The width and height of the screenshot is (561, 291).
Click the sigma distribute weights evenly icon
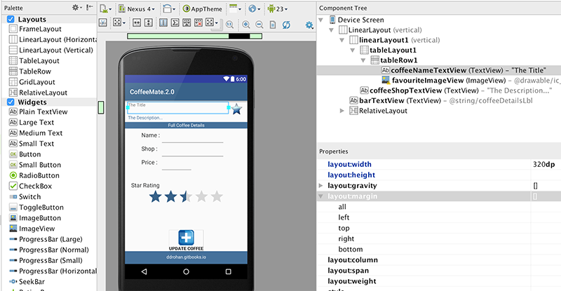(175, 23)
